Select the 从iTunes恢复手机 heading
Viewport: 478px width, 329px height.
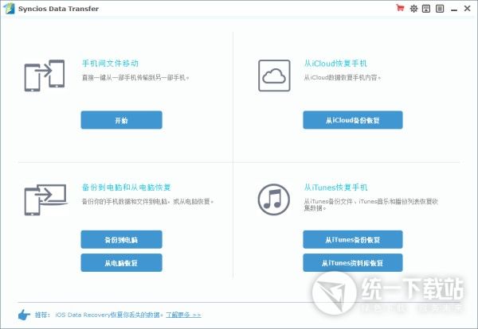pyautogui.click(x=335, y=187)
